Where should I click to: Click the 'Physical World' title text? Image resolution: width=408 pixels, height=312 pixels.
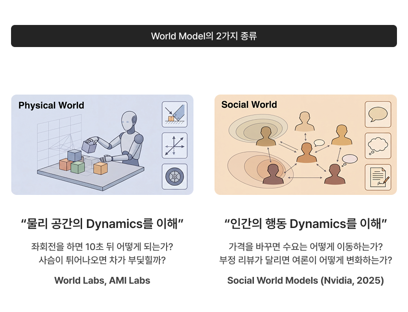point(51,106)
